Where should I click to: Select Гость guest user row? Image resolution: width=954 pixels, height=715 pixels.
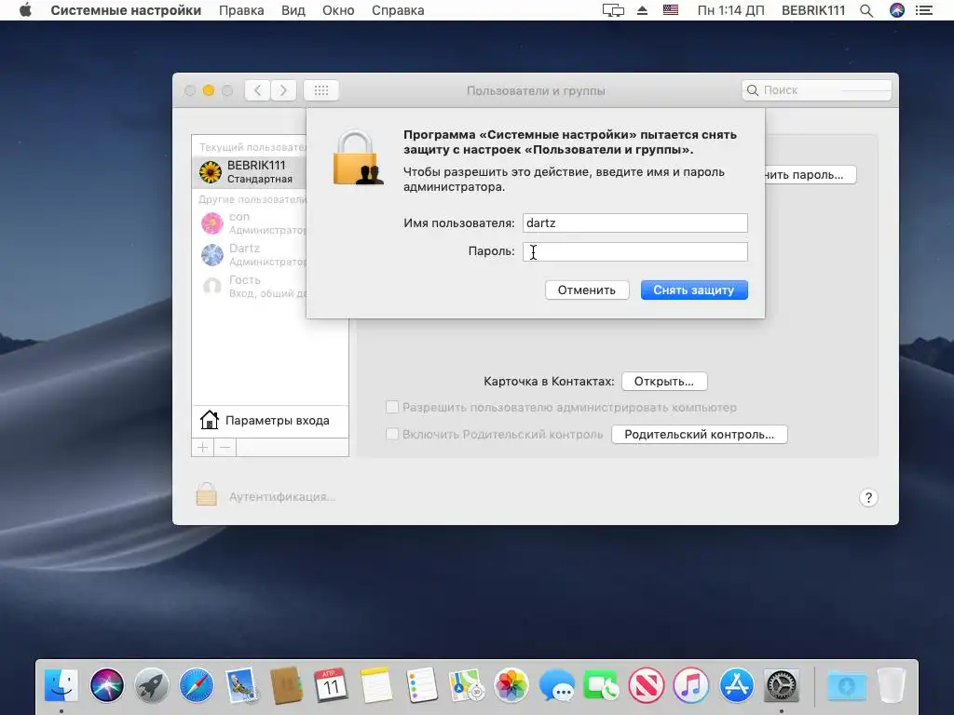click(x=249, y=287)
